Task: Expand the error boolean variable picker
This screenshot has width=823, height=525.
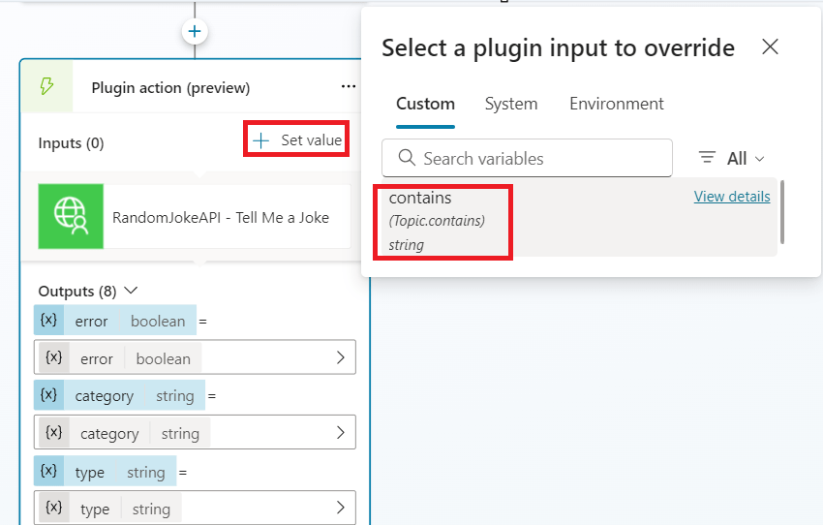Action: (x=340, y=357)
